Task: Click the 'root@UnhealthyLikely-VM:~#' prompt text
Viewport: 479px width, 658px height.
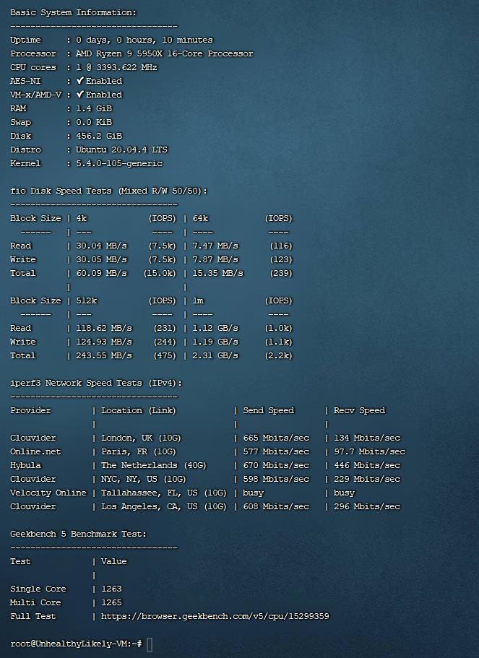Action: coord(76,644)
